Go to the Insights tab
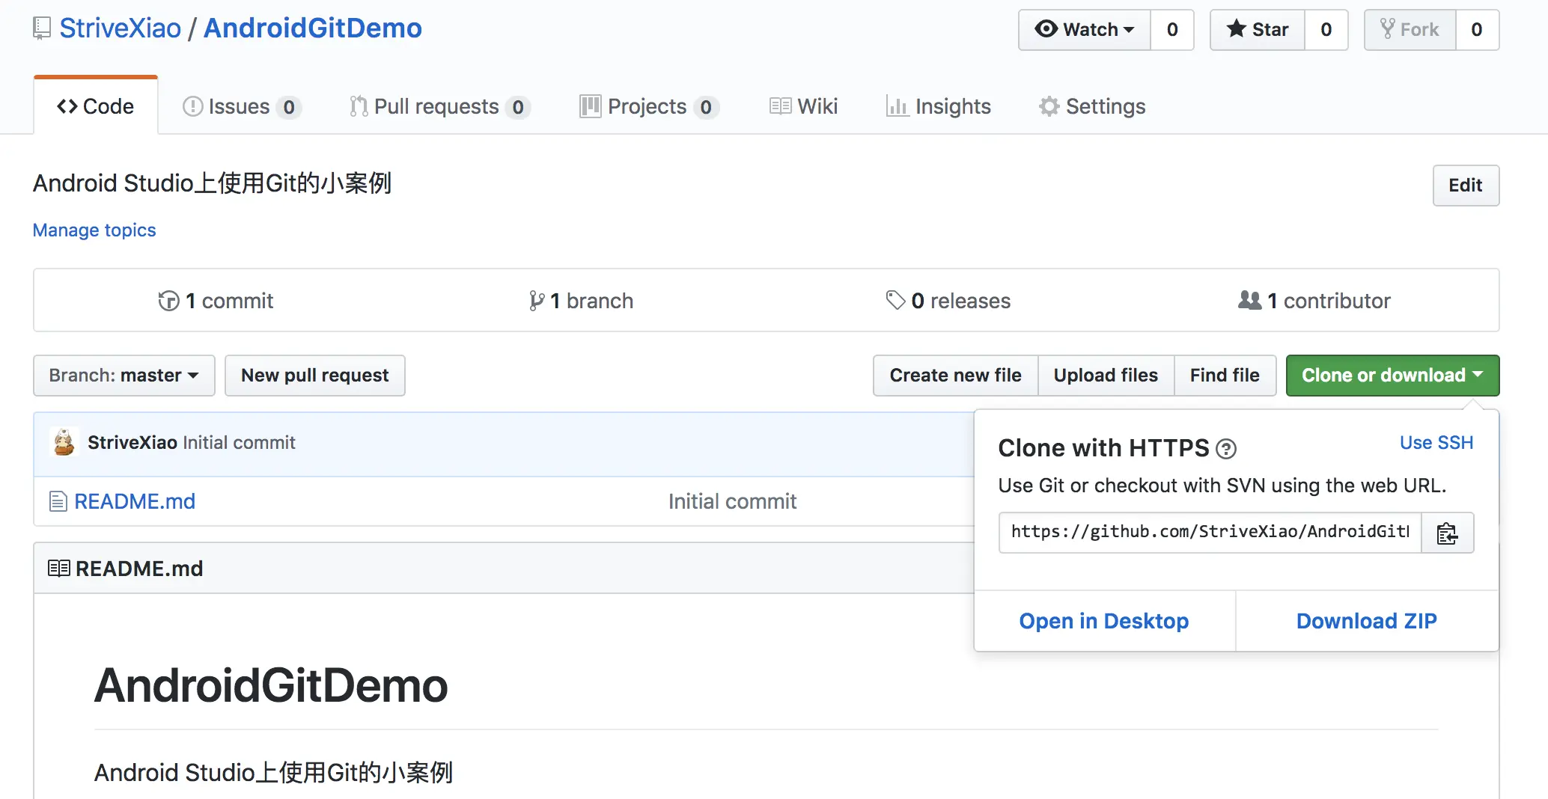This screenshot has height=799, width=1548. pyautogui.click(x=939, y=107)
